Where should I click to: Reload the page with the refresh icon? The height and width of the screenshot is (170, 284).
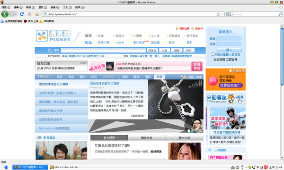click(22, 14)
